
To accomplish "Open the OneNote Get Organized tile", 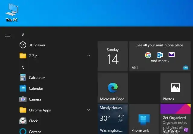I will click(176, 119).
